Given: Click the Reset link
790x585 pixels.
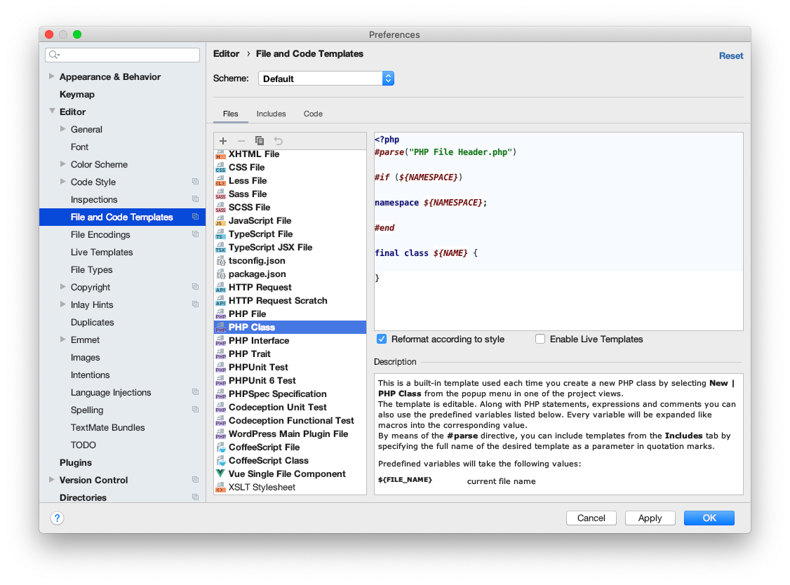Looking at the screenshot, I should tap(730, 56).
